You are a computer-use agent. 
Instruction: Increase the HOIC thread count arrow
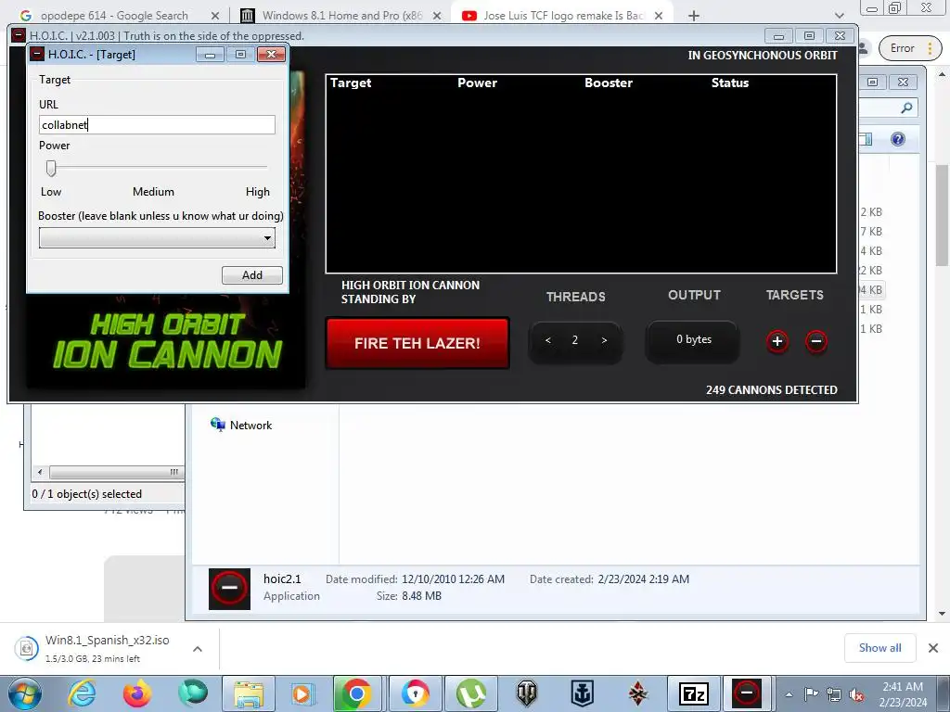coord(603,340)
